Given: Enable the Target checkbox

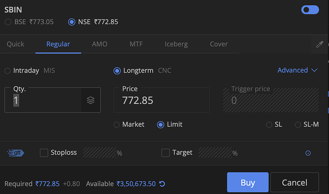Looking at the screenshot, I should (165, 153).
